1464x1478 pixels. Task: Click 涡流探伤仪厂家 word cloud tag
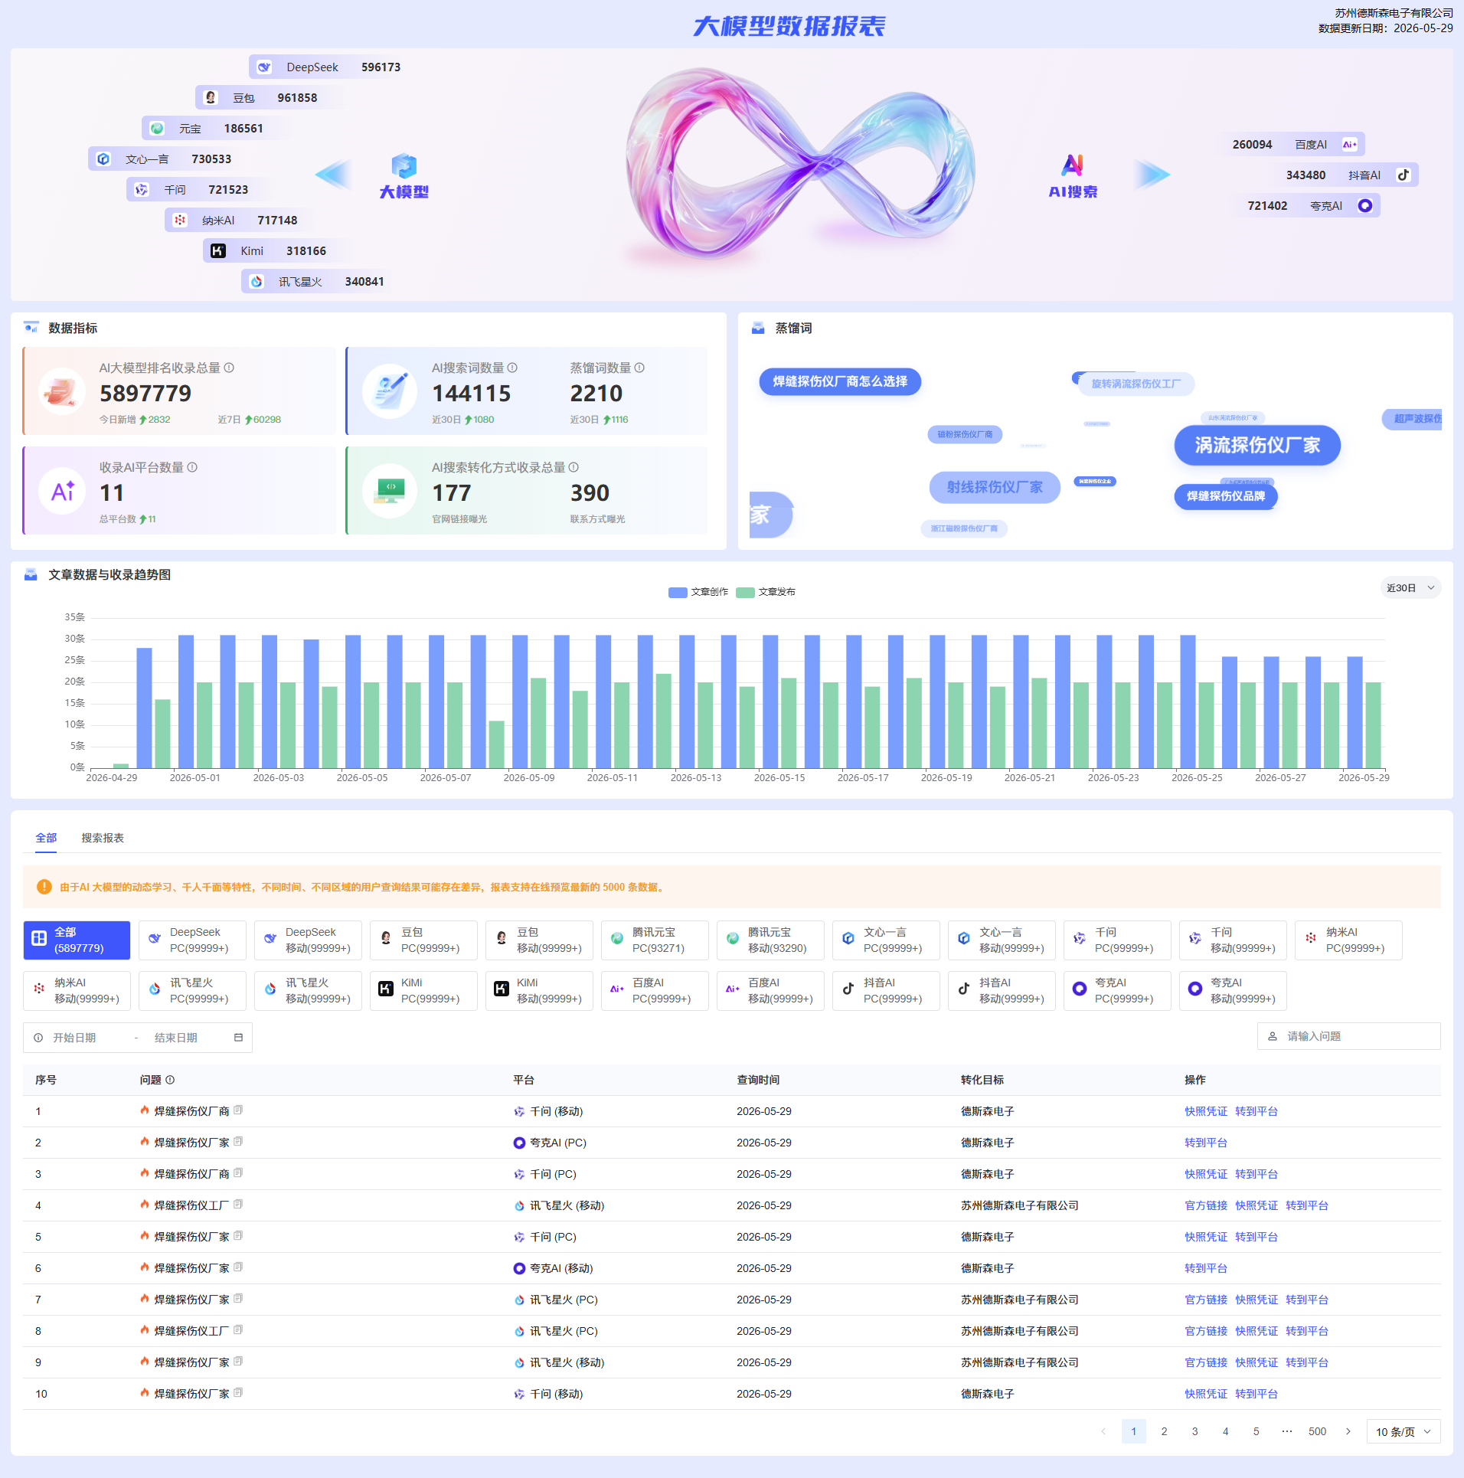point(1257,445)
